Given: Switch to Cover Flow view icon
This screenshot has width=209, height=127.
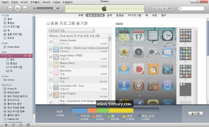Looking at the screenshot, I should 169,8.
